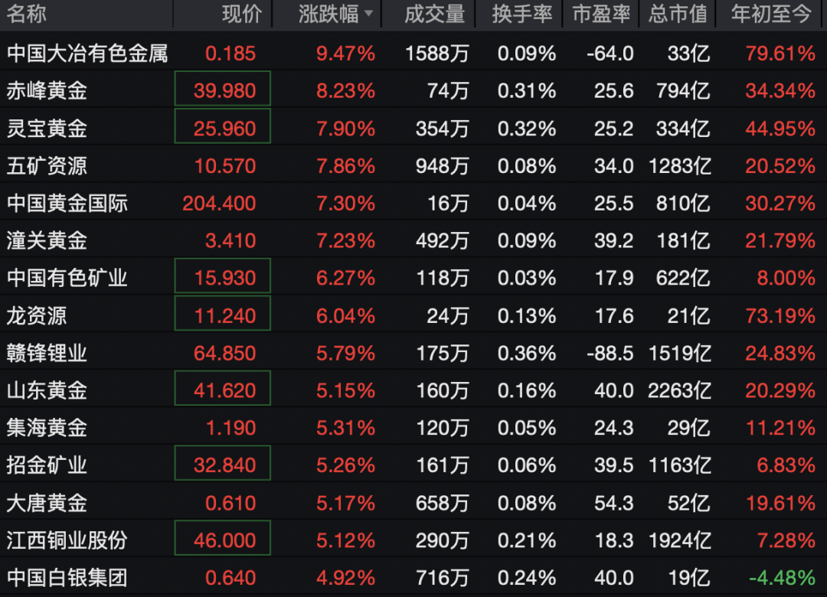The image size is (827, 597).
Task: Select 中国黄金国际 in the list
Action: point(67,203)
